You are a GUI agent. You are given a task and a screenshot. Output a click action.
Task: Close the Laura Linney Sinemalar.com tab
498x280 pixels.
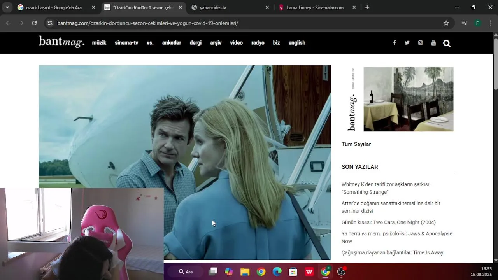354,7
